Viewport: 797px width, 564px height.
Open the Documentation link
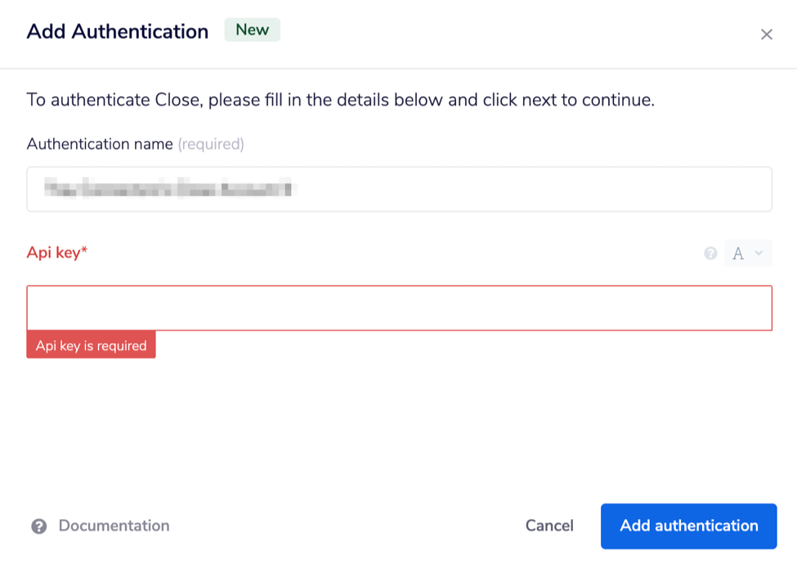point(114,526)
